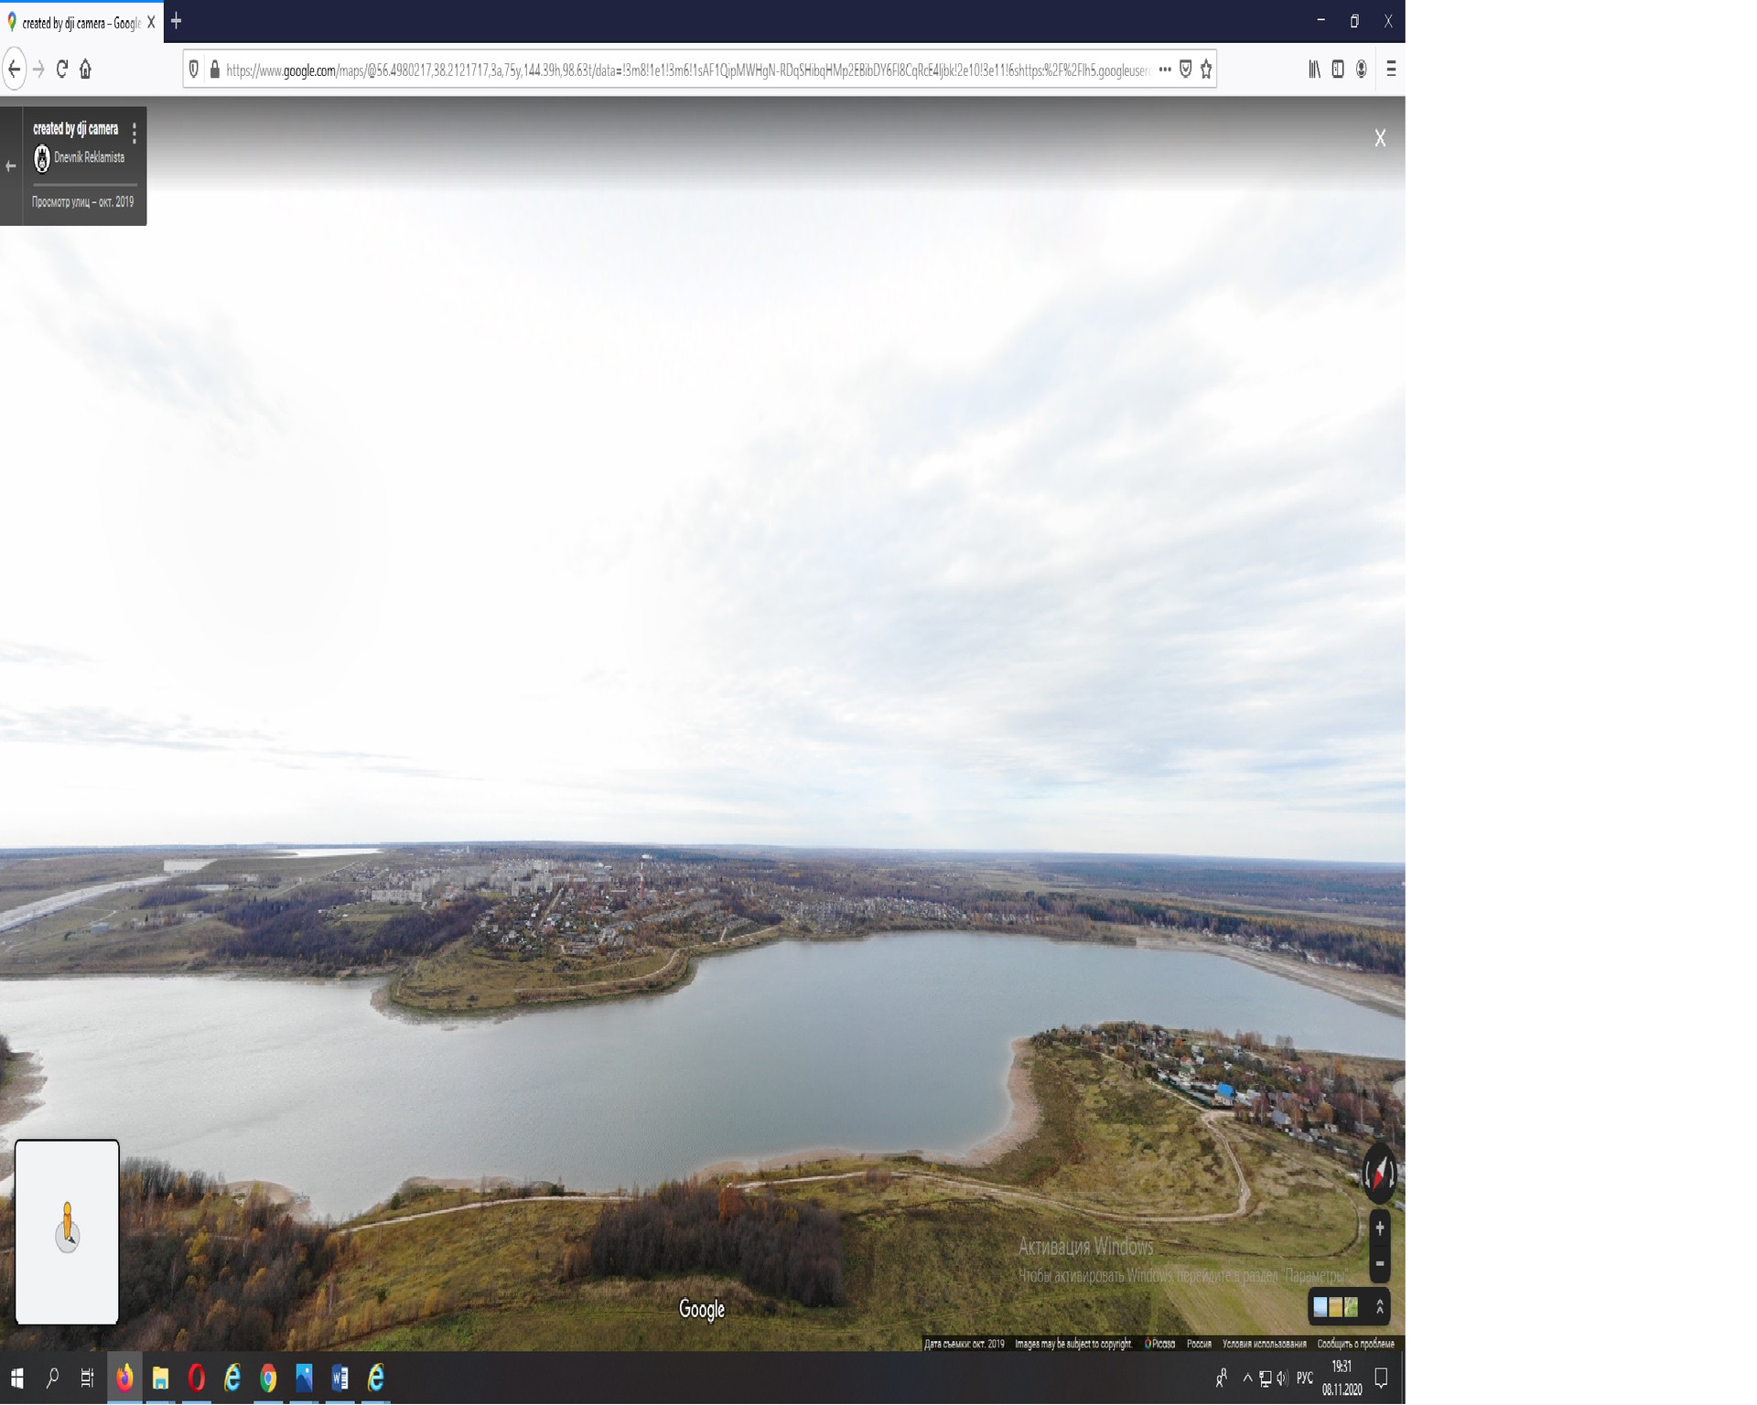Screen dimensions: 1757x1405
Task: Click the back arrow on info card
Action: (11, 166)
